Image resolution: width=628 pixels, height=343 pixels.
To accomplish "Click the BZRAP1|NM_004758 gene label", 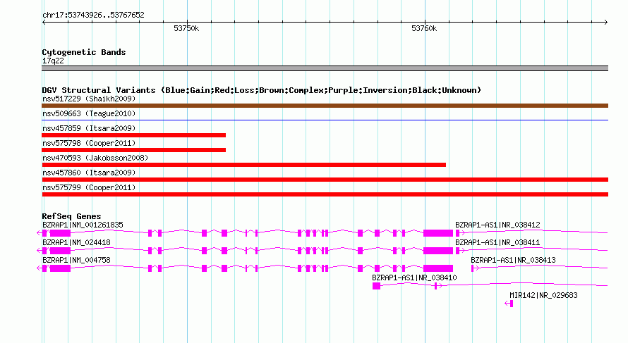I will 76,261.
